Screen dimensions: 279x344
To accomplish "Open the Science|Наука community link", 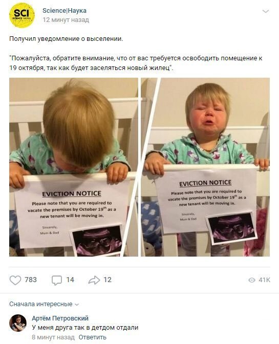I will tap(65, 11).
